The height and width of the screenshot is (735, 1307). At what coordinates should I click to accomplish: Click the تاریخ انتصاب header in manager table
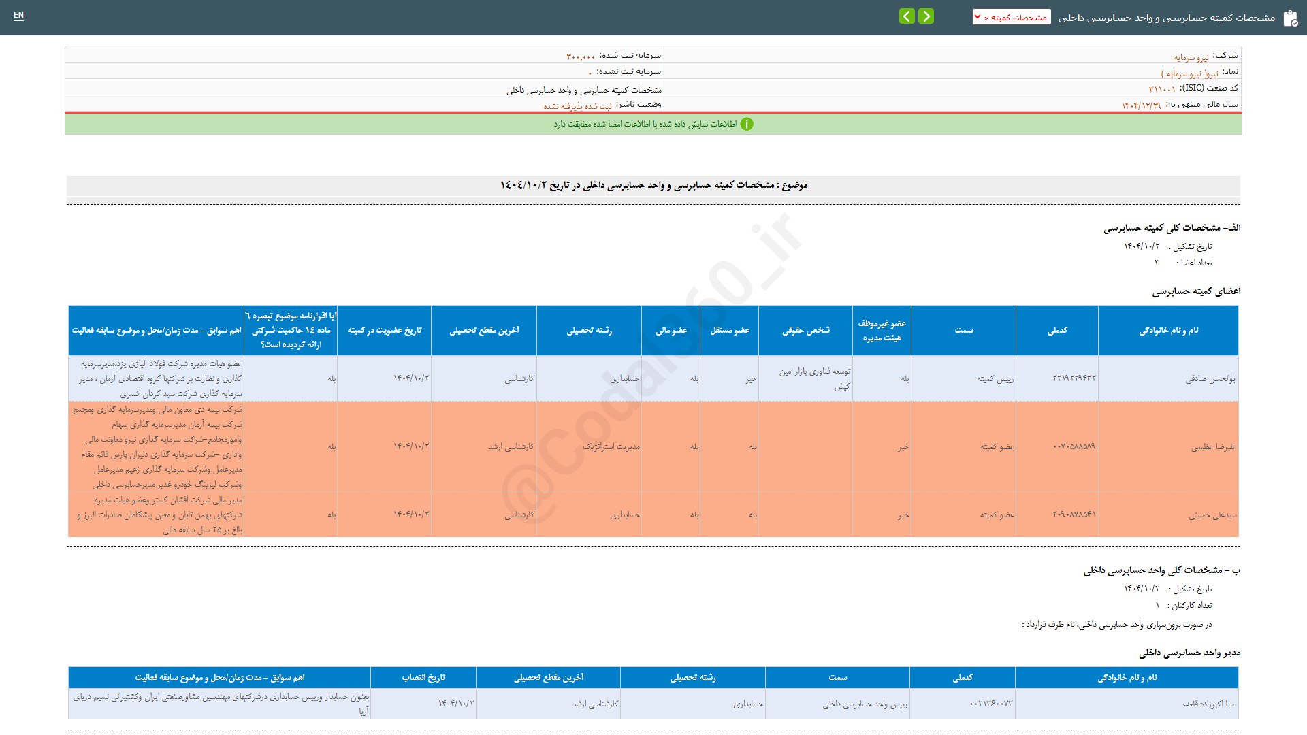(423, 678)
